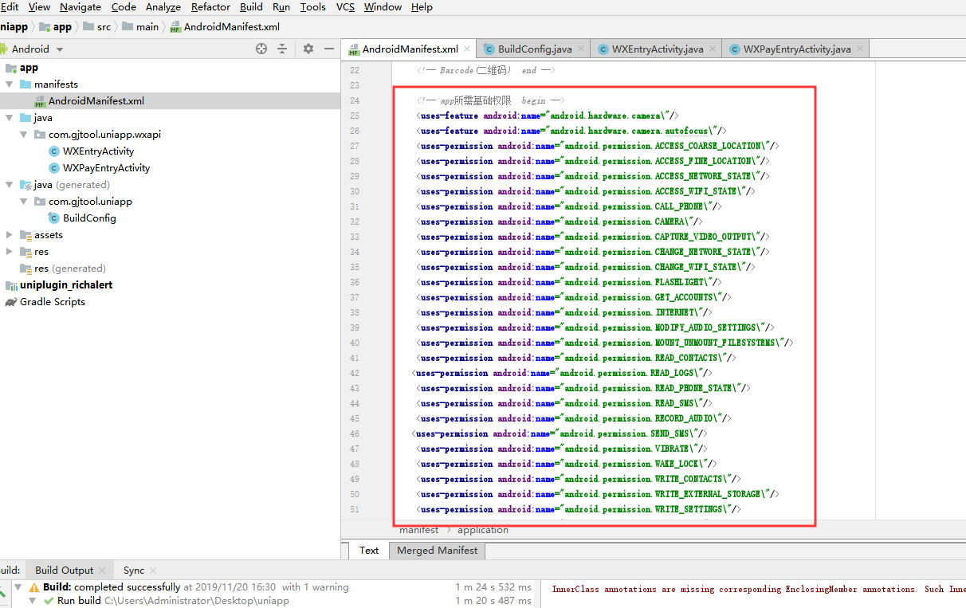
Task: Click the assets folder icon
Action: point(26,235)
